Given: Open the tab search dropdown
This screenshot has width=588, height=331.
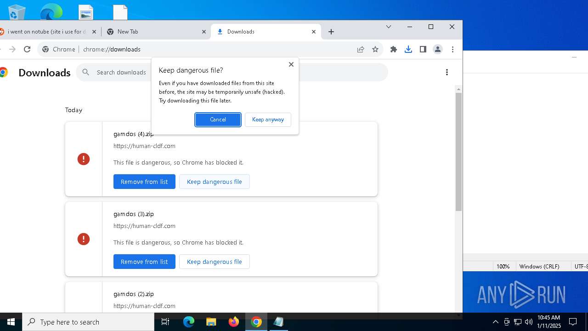Looking at the screenshot, I should pyautogui.click(x=389, y=27).
